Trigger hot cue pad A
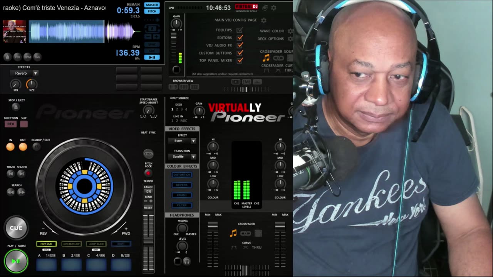Image resolution: width=493 pixels, height=277 pixels. (x=47, y=265)
